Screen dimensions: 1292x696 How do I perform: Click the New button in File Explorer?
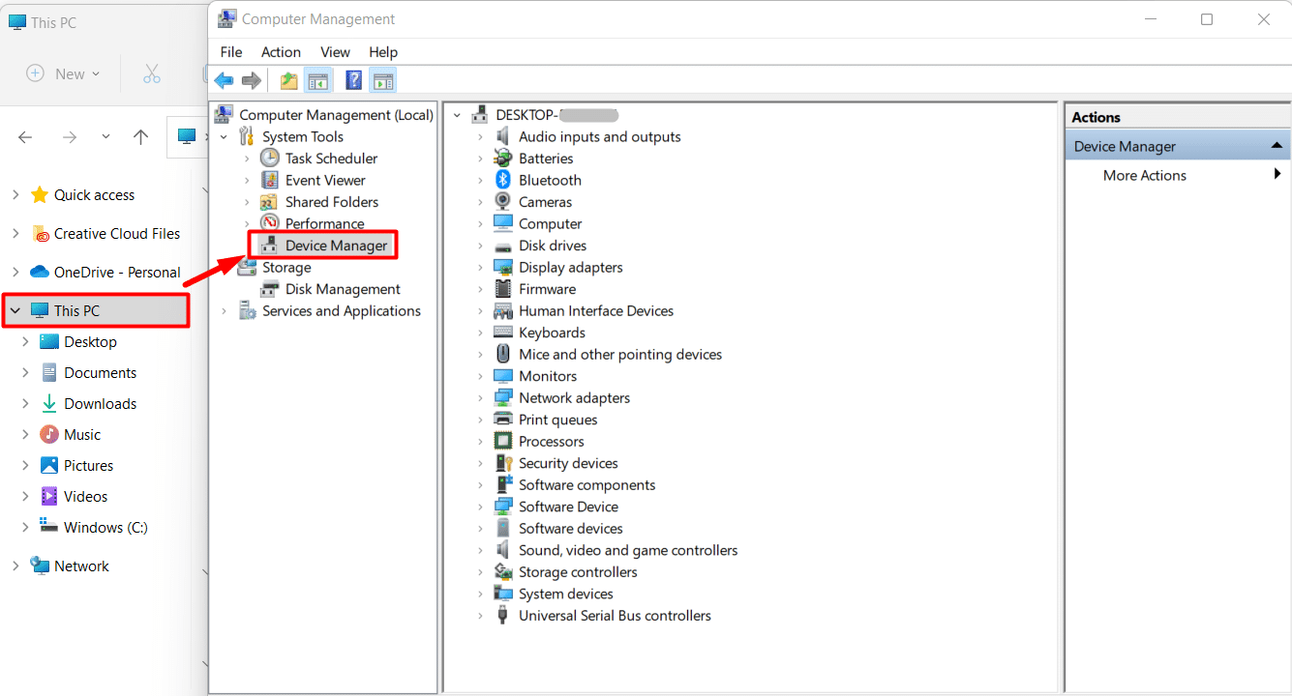64,73
